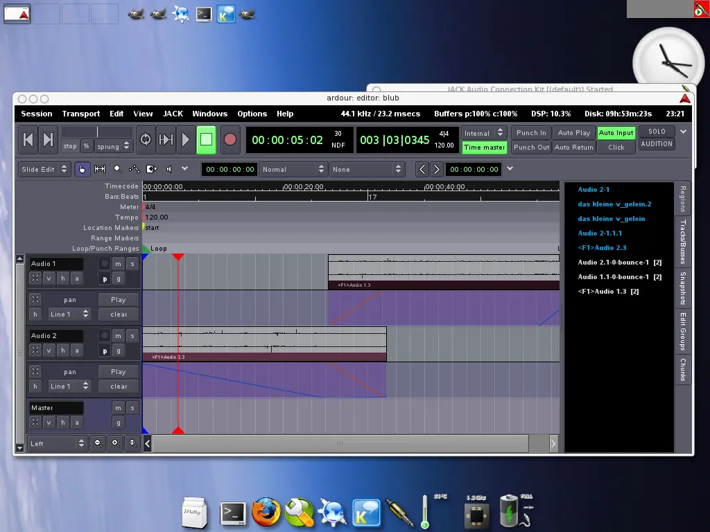The width and height of the screenshot is (710, 532).
Task: Mute the Audio 1 track
Action: [118, 264]
